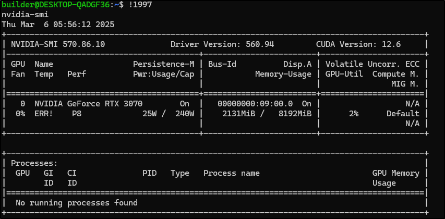The height and width of the screenshot is (219, 445).
Task: Select the Bus-Id column header
Action: click(x=222, y=64)
